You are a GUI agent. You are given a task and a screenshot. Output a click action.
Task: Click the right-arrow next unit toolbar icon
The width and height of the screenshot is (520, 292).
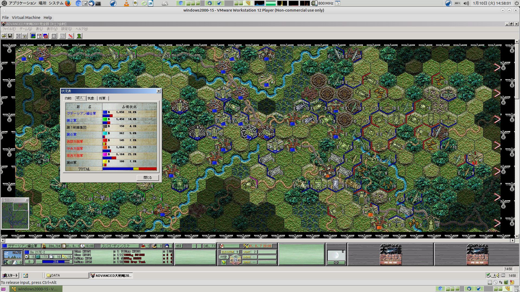coord(18,36)
